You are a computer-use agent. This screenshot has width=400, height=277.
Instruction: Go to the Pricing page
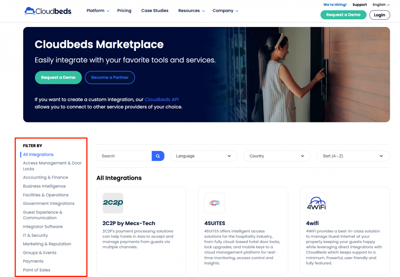[x=124, y=11]
